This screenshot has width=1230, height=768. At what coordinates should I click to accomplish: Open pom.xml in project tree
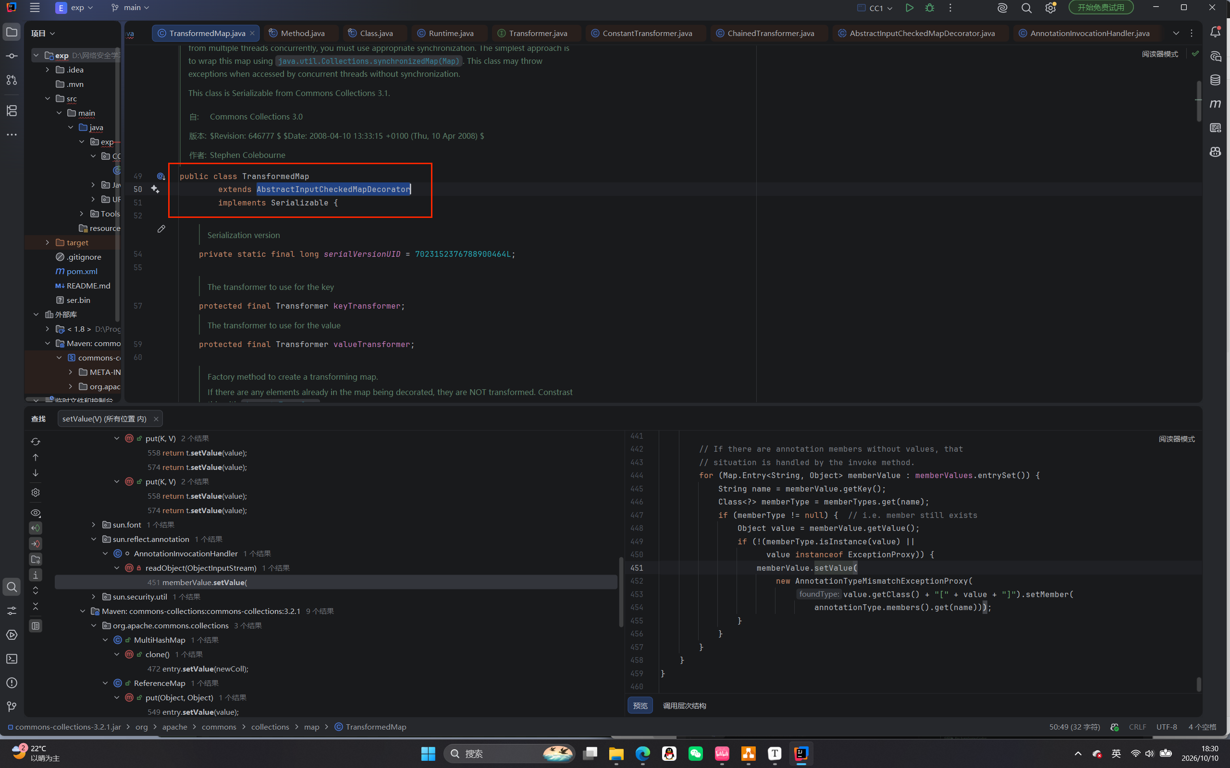[81, 271]
